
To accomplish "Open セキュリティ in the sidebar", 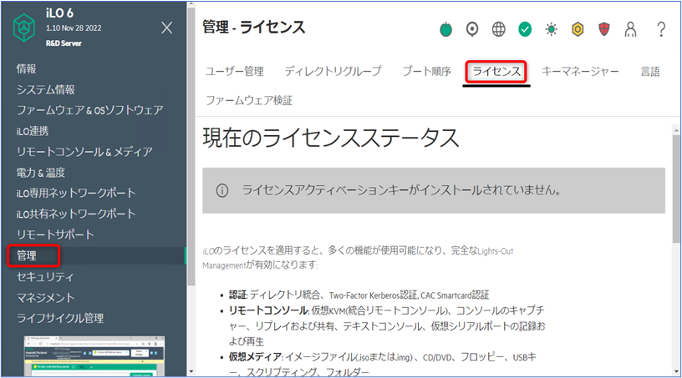I will (x=45, y=277).
